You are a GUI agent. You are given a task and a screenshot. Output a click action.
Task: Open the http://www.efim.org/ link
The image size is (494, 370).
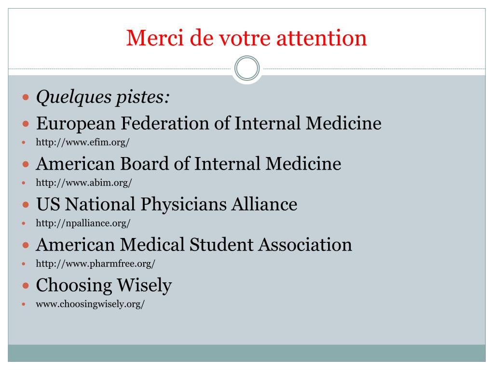coord(82,142)
